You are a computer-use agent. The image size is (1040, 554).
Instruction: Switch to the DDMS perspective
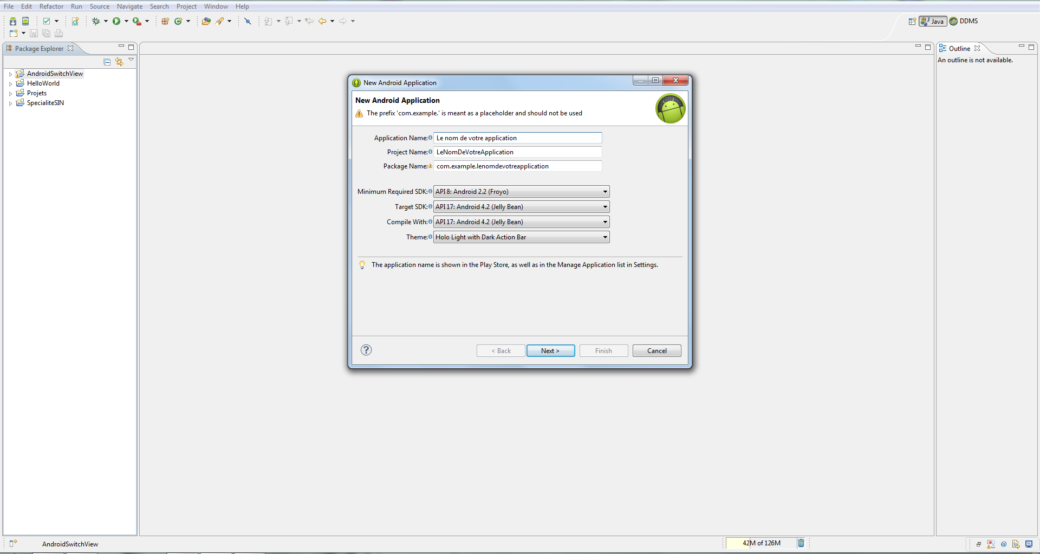(964, 21)
